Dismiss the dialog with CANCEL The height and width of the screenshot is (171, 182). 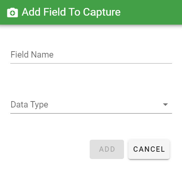149,149
